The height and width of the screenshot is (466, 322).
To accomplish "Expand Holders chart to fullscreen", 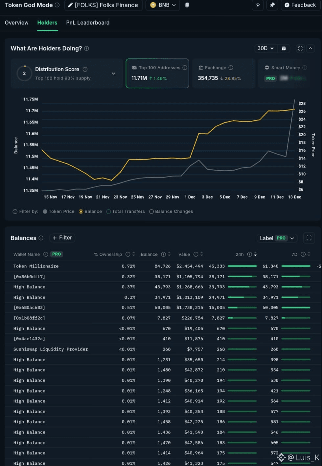I will tap(300, 48).
